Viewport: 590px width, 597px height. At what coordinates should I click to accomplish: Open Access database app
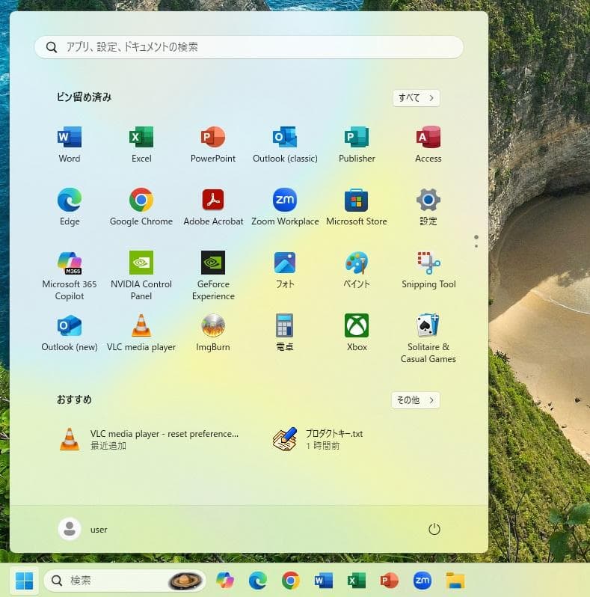[428, 144]
